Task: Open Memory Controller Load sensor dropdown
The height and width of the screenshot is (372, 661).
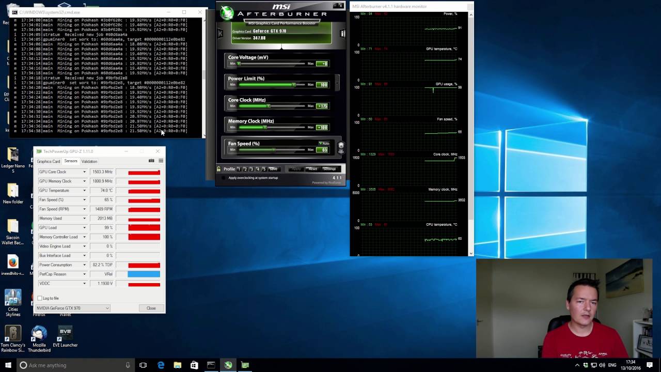Action: (x=84, y=237)
